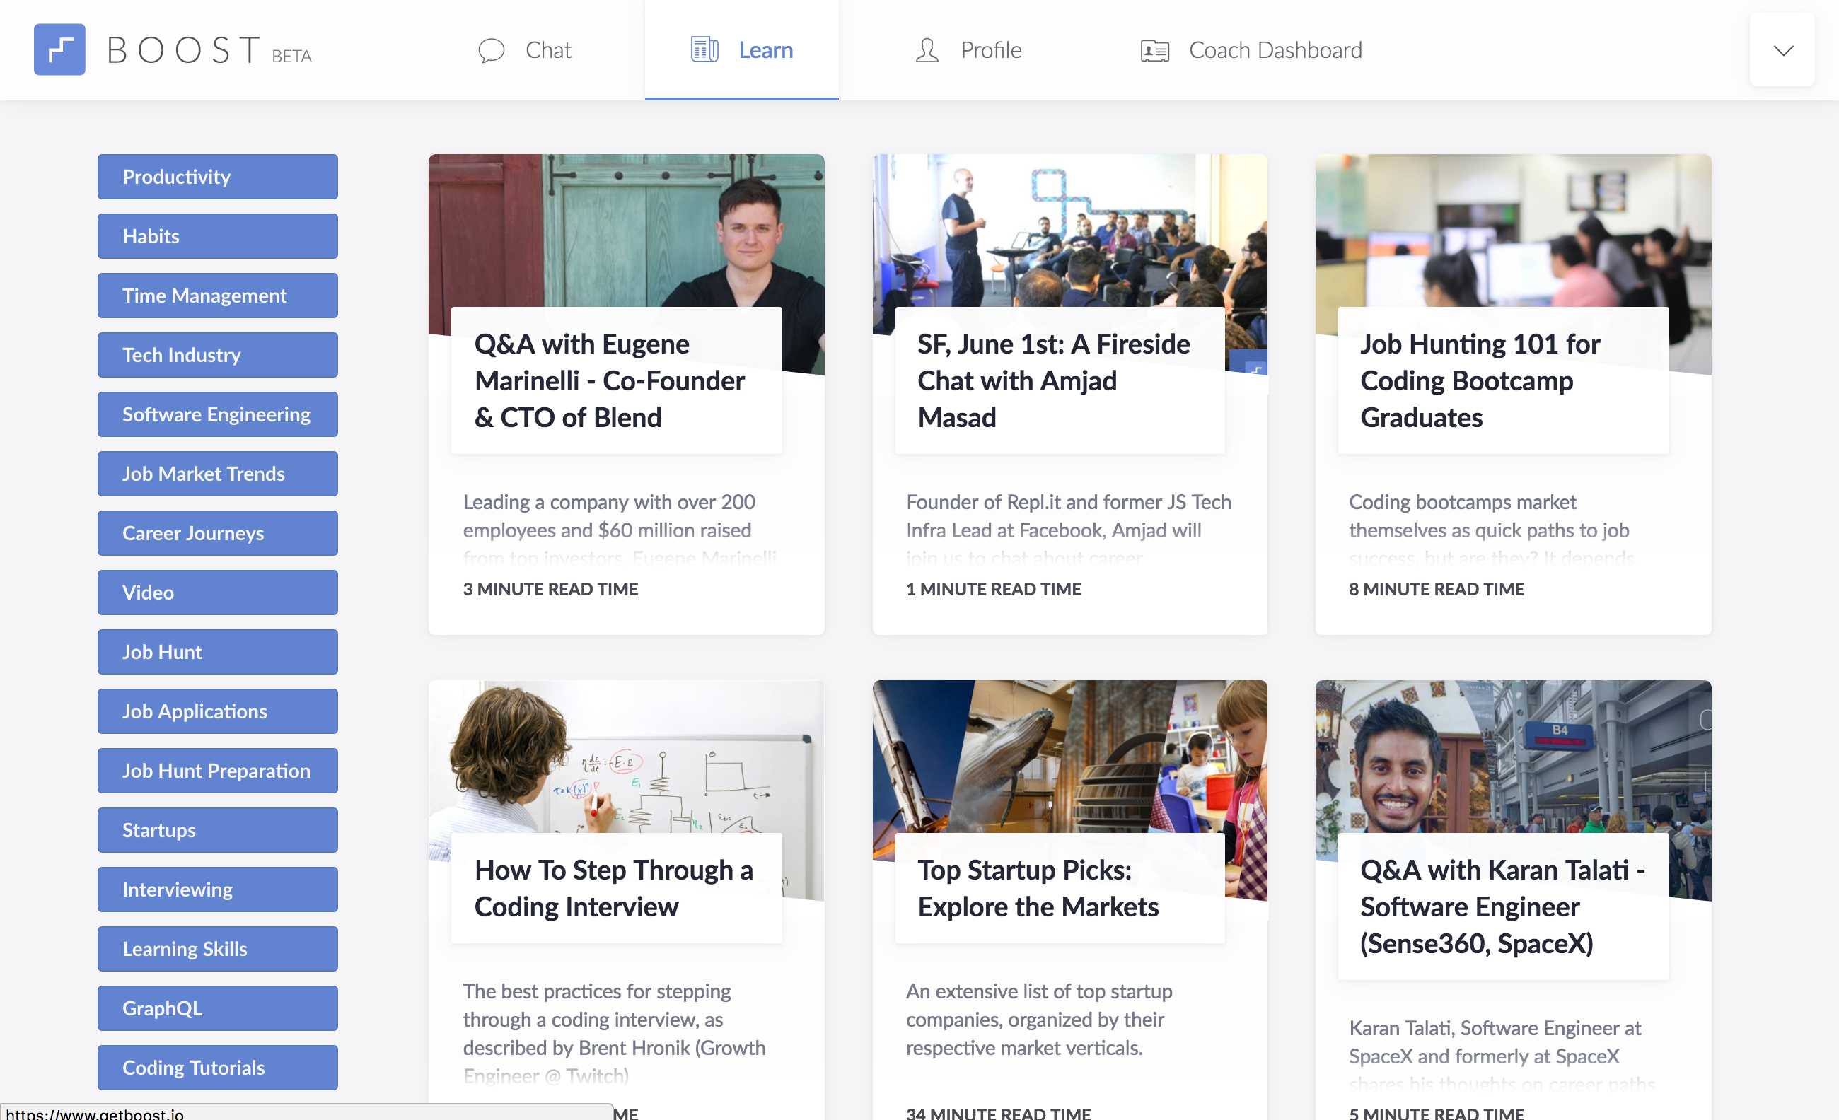The height and width of the screenshot is (1120, 1839).
Task: Click the Chat speech bubble icon
Action: point(491,51)
